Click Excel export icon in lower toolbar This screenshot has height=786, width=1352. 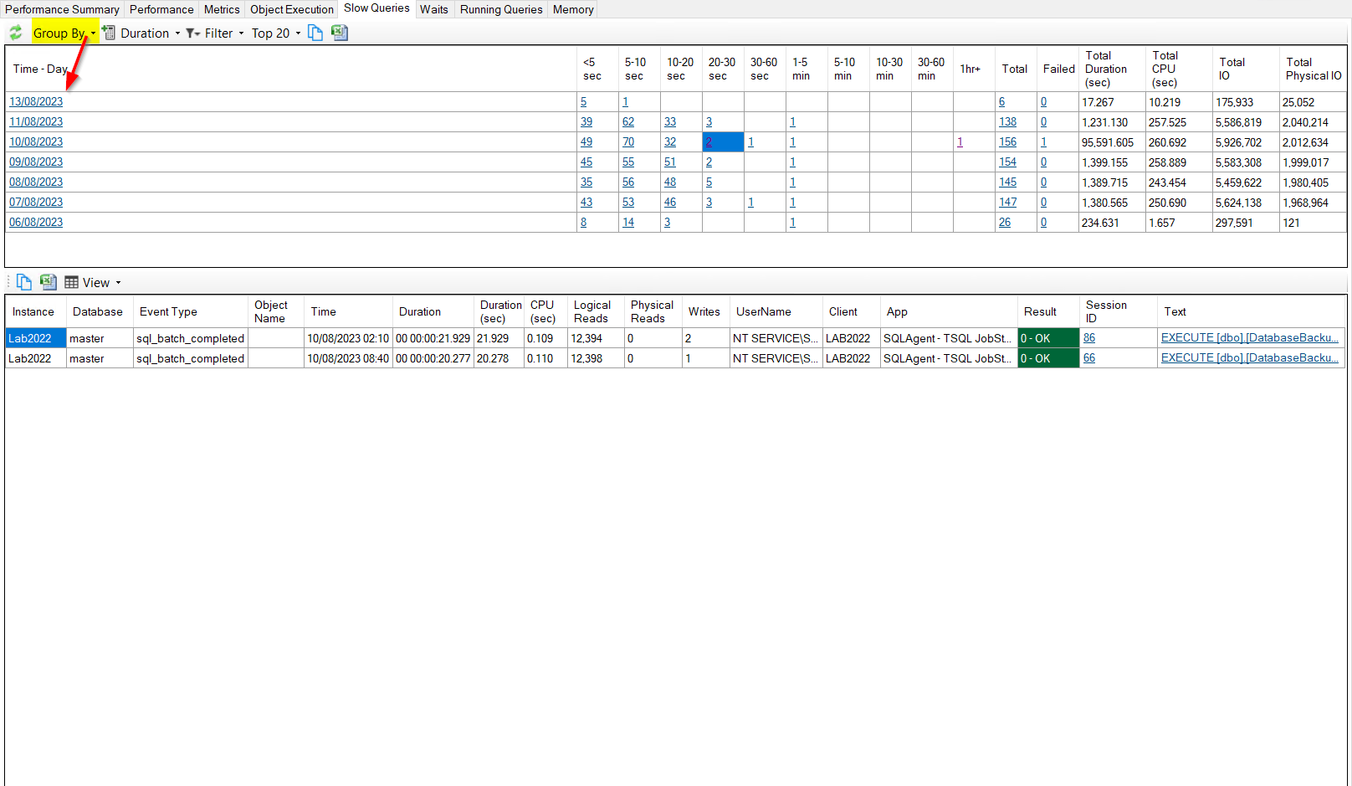pyautogui.click(x=49, y=282)
